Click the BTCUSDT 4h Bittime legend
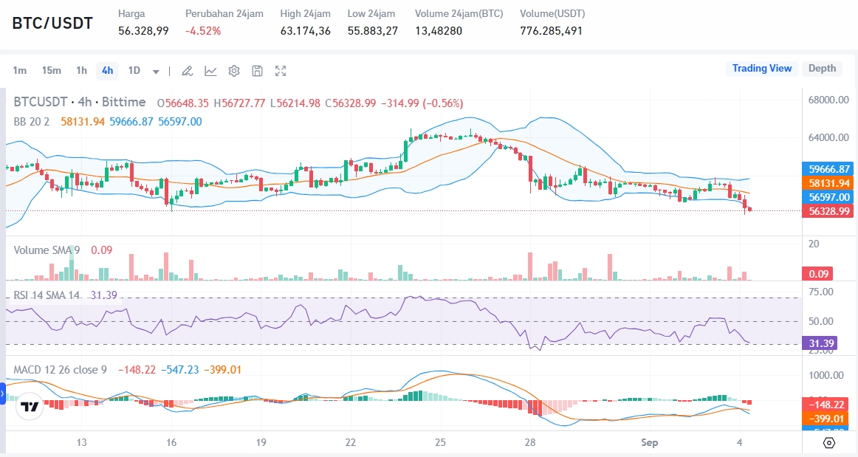Viewport: 858px width, 457px height. (80, 103)
